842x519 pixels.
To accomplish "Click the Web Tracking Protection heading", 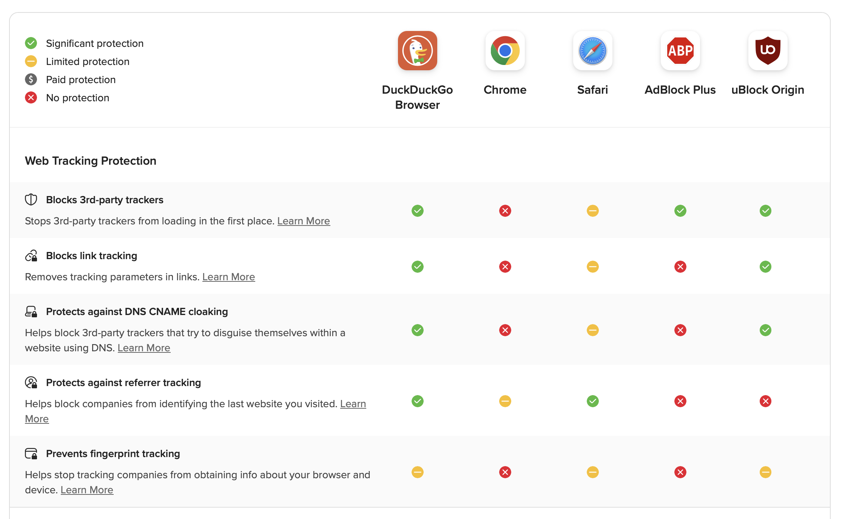I will click(91, 161).
